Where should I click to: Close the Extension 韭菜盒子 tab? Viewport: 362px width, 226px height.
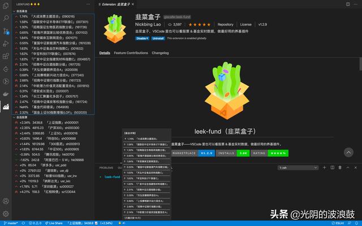point(133,4)
